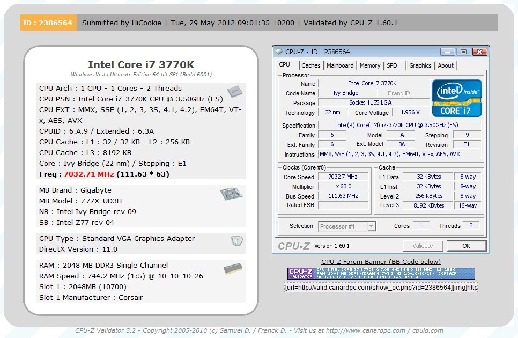Click the RAM module icon near Corsair memory info

(x=234, y=270)
